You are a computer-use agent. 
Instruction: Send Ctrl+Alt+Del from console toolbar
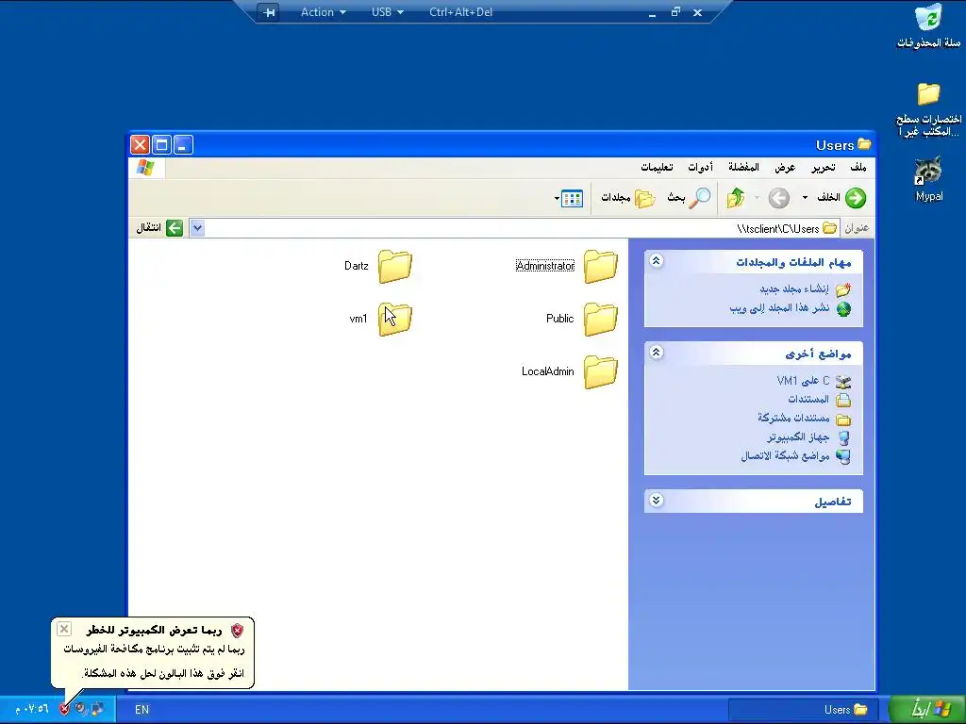pyautogui.click(x=460, y=12)
